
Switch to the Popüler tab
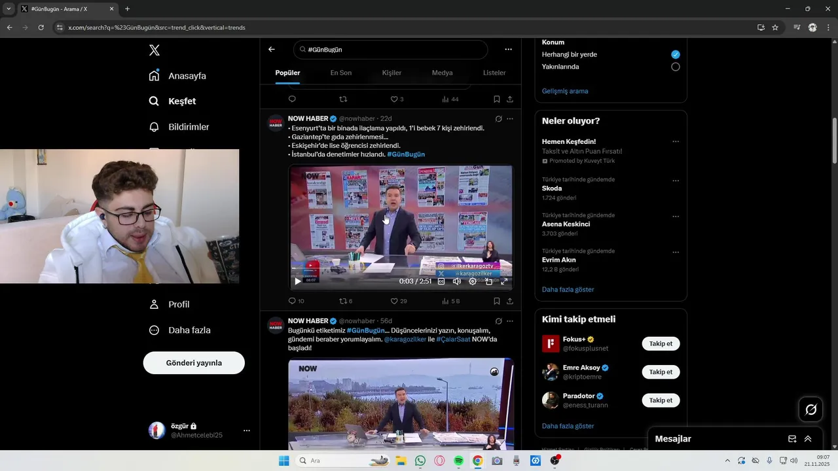coord(287,73)
